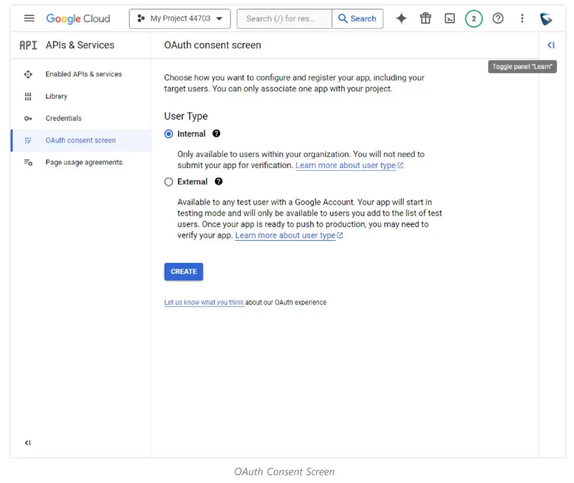
Task: Click the OAuth consent screen page title
Action: [212, 45]
